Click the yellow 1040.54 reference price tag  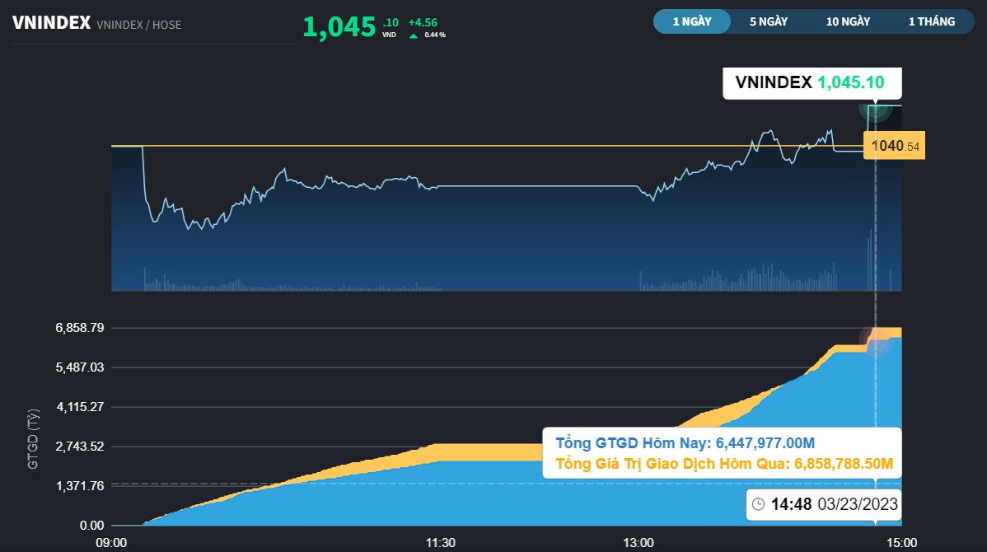(x=895, y=146)
